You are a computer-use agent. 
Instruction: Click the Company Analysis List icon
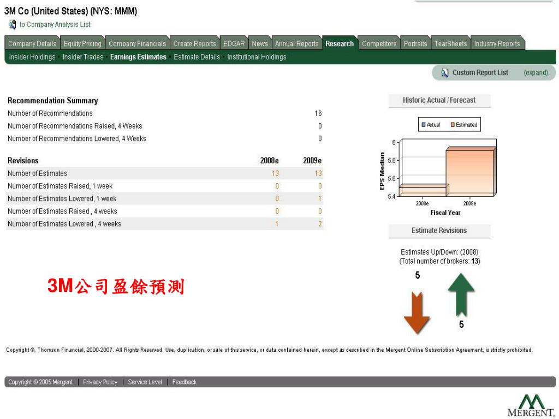tap(12, 25)
